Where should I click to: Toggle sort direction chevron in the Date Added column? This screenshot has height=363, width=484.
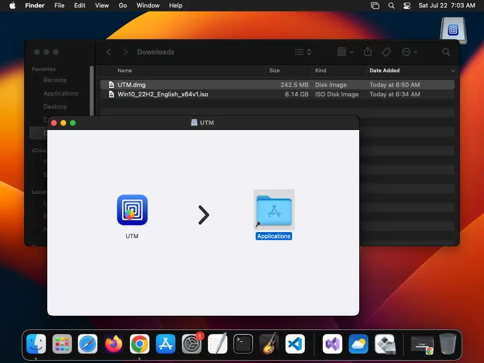pos(453,71)
